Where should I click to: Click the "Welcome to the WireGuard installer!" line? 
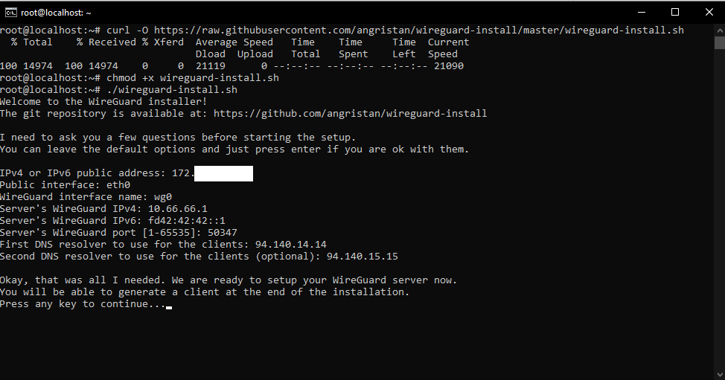coord(103,102)
